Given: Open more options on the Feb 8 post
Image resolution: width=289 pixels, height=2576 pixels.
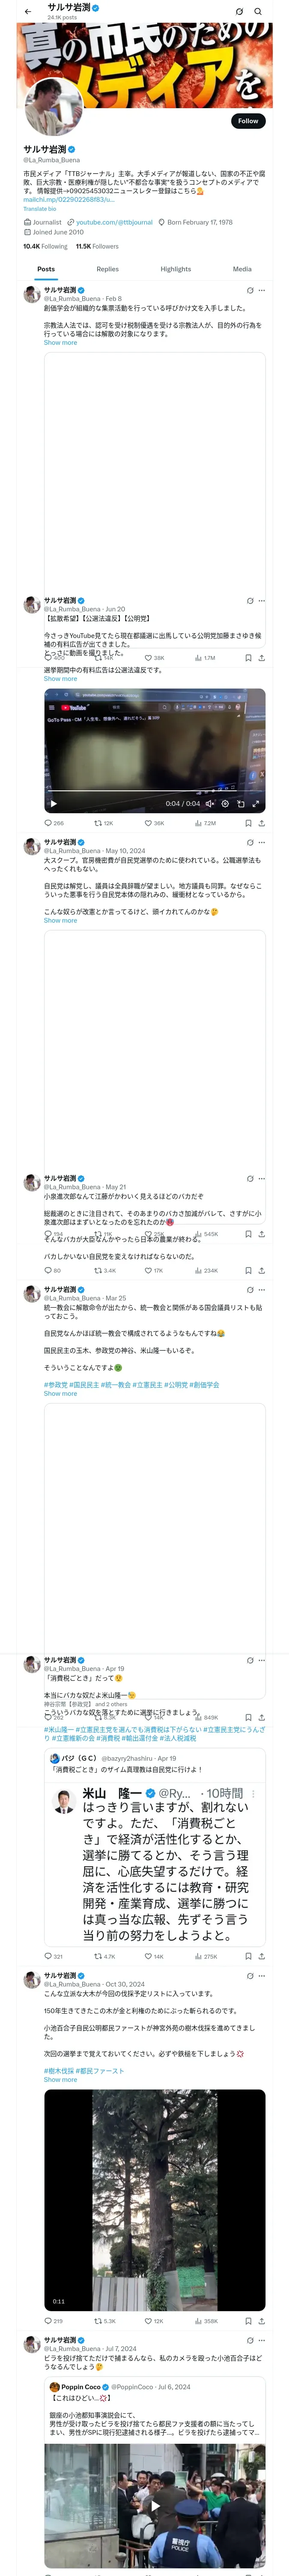Looking at the screenshot, I should point(262,290).
